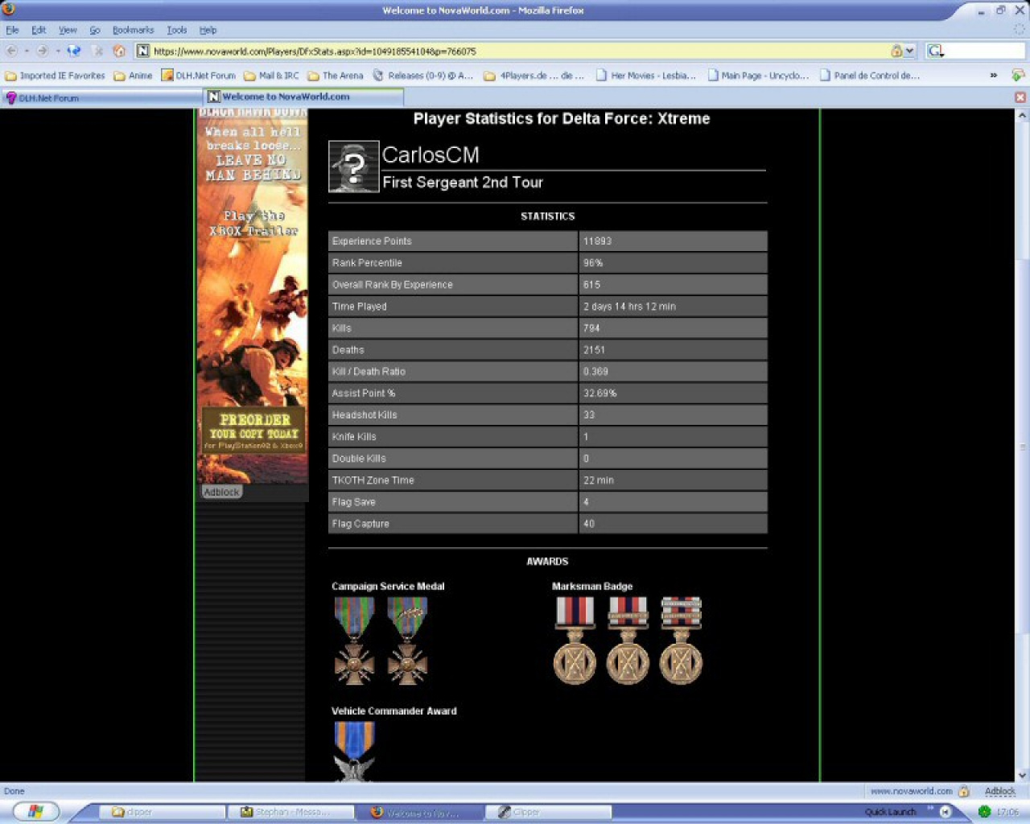Close the current tab with red X

click(1020, 97)
